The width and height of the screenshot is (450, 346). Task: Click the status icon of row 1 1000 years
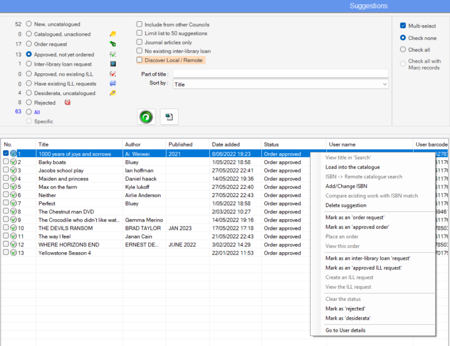13,154
